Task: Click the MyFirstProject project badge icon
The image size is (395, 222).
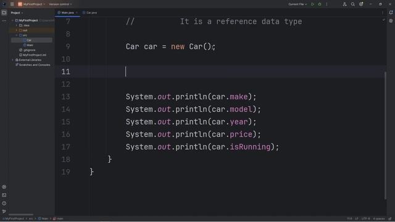Action: pyautogui.click(x=20, y=4)
